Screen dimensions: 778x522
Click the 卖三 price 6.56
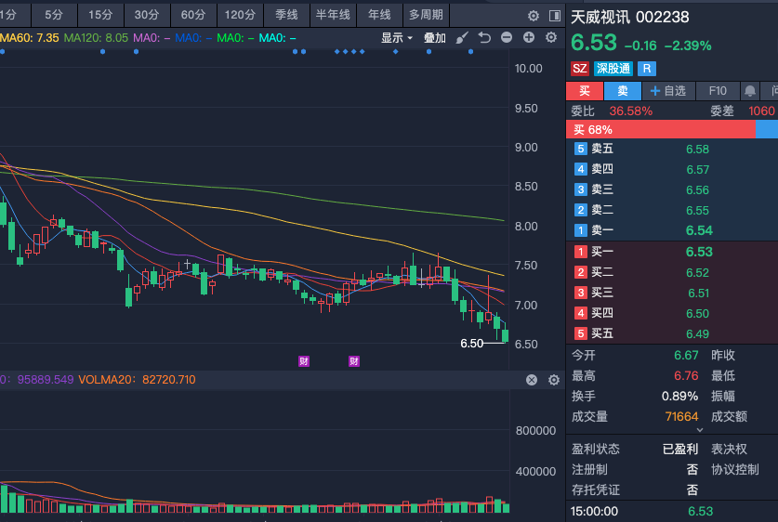pos(698,189)
